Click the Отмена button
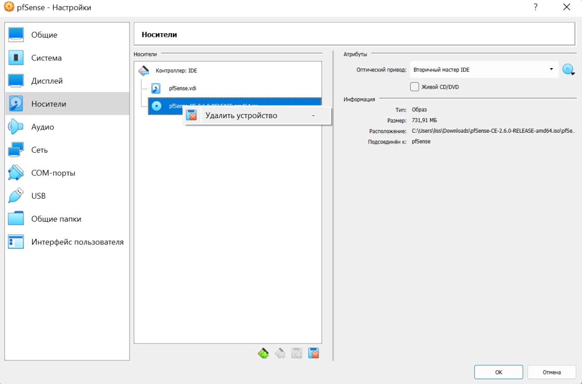This screenshot has height=384, width=582. pos(552,372)
